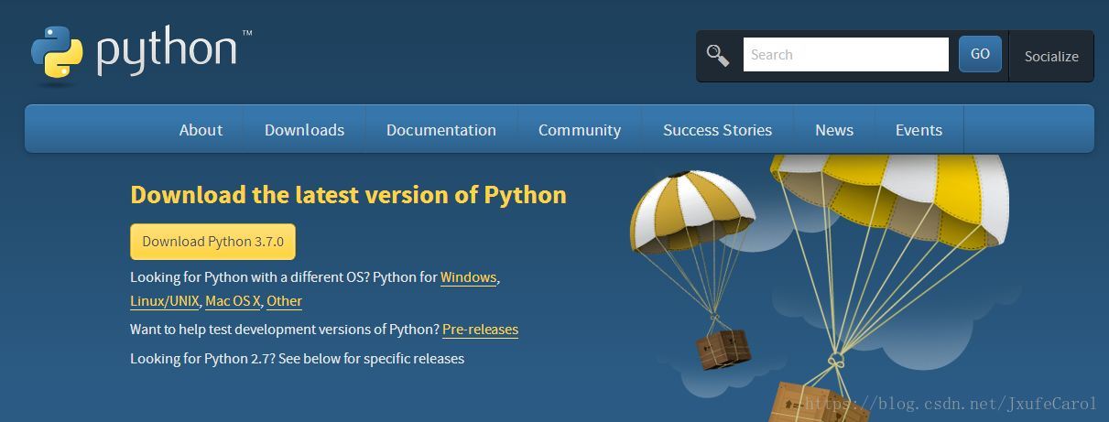Open the News menu
1109x422 pixels.
834,130
